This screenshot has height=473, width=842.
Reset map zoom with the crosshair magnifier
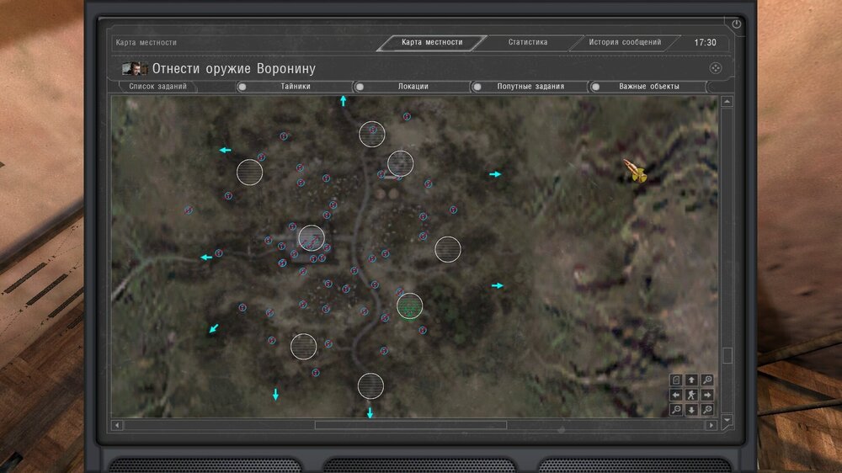coord(707,410)
